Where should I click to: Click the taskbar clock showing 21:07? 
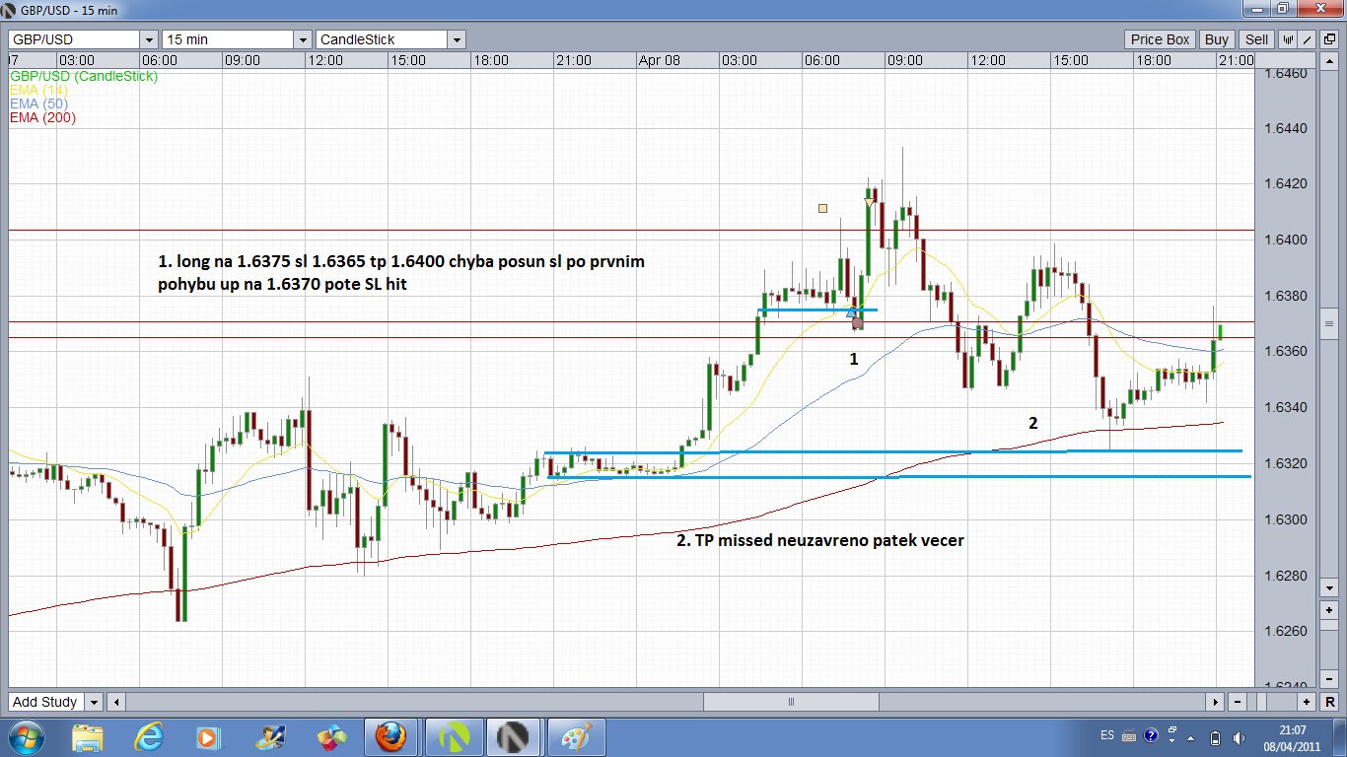(1293, 736)
